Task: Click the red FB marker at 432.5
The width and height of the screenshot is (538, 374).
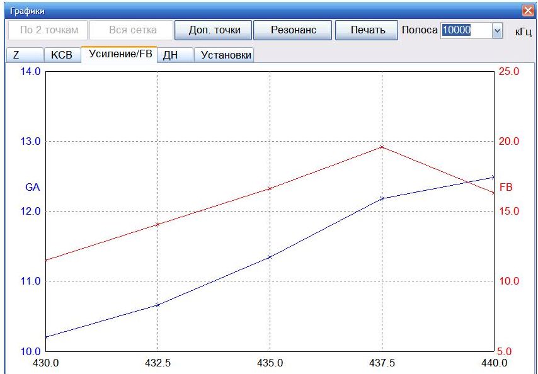Action: tap(157, 225)
